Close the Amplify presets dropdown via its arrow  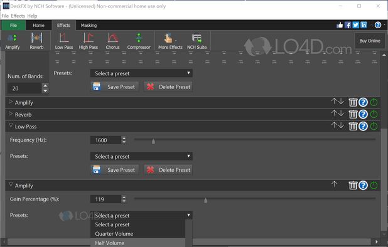tap(188, 215)
